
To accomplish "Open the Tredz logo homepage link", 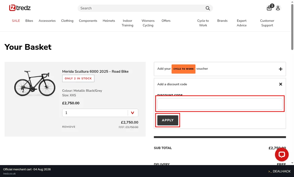I will click(x=20, y=8).
